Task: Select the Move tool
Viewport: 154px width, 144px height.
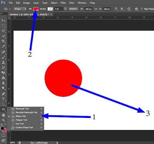Action: [x=3, y=20]
